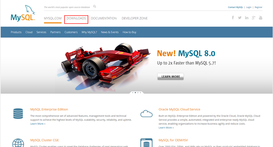Open the Why MySQL? menu item
This screenshot has height=147, width=273.
(x=89, y=32)
